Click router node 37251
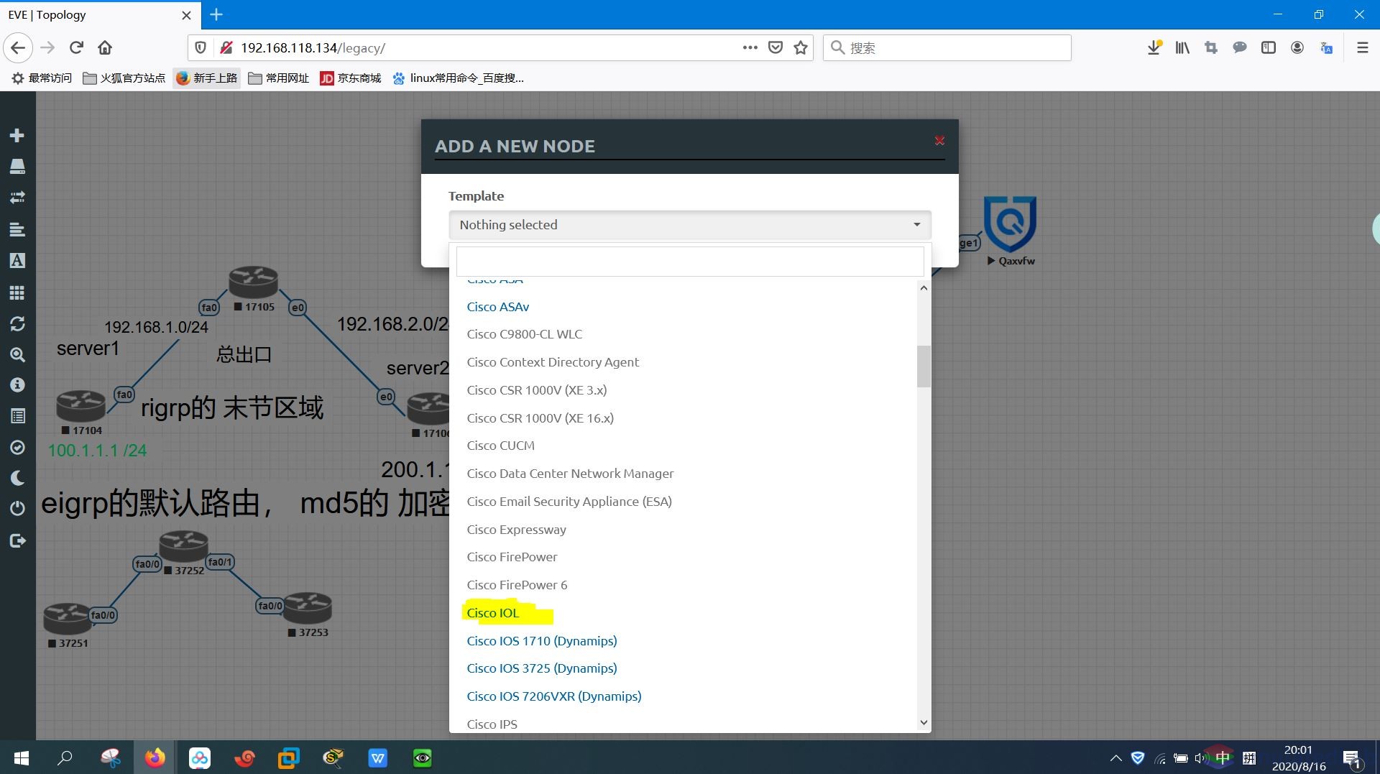Screen dimensions: 1380x774 (68, 619)
